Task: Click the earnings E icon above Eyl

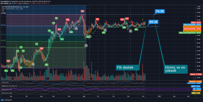Action: [91, 78]
